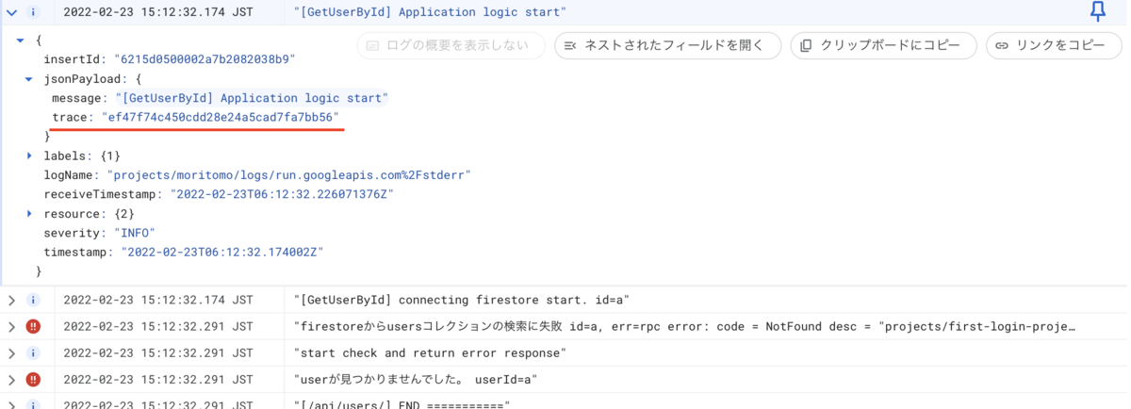Click error icon of userが見つかりませんでした row

(33, 380)
